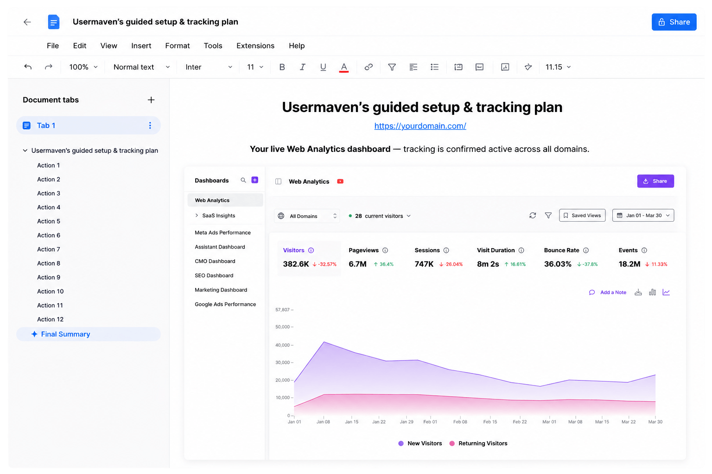Open text alignment options in the toolbar

(413, 67)
